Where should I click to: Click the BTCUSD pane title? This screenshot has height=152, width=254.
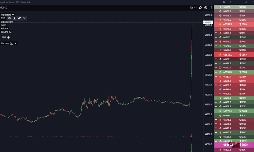(x=3, y=8)
